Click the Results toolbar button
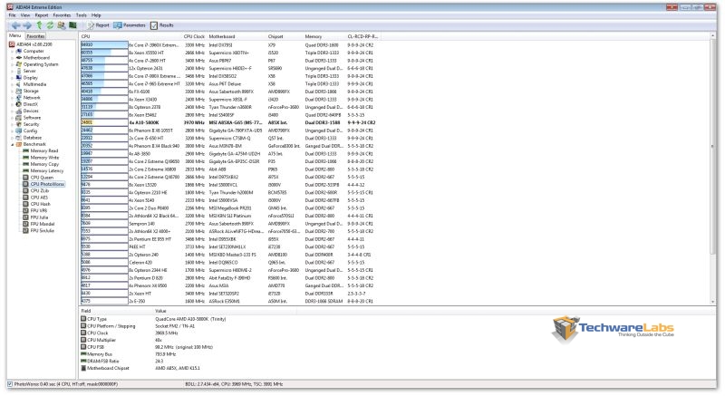 162,25
